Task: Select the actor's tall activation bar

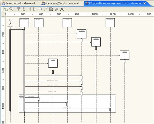Action: pos(10,70)
